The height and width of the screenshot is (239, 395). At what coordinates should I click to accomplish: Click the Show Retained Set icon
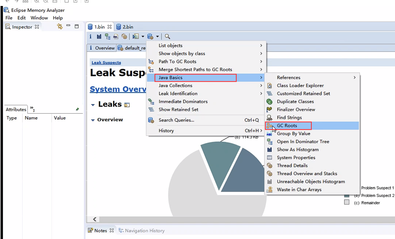tap(151, 109)
